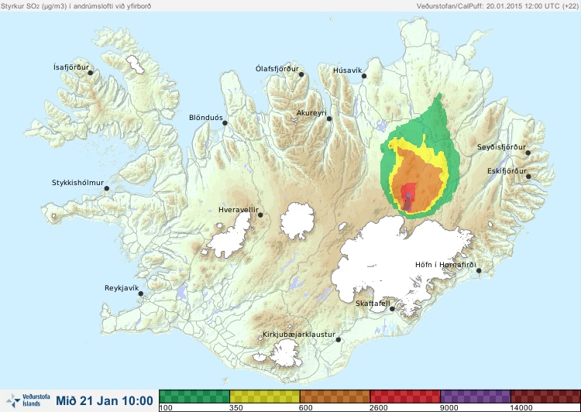581x412 pixels.
Task: Click the Kirkjubæjarklaustur marker dot
Action: [x=338, y=340]
